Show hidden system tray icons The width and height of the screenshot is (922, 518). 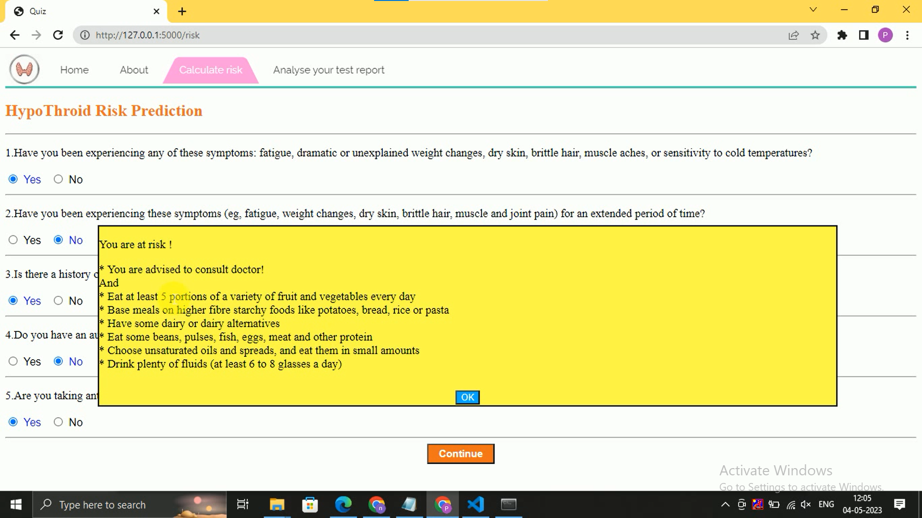[725, 505]
